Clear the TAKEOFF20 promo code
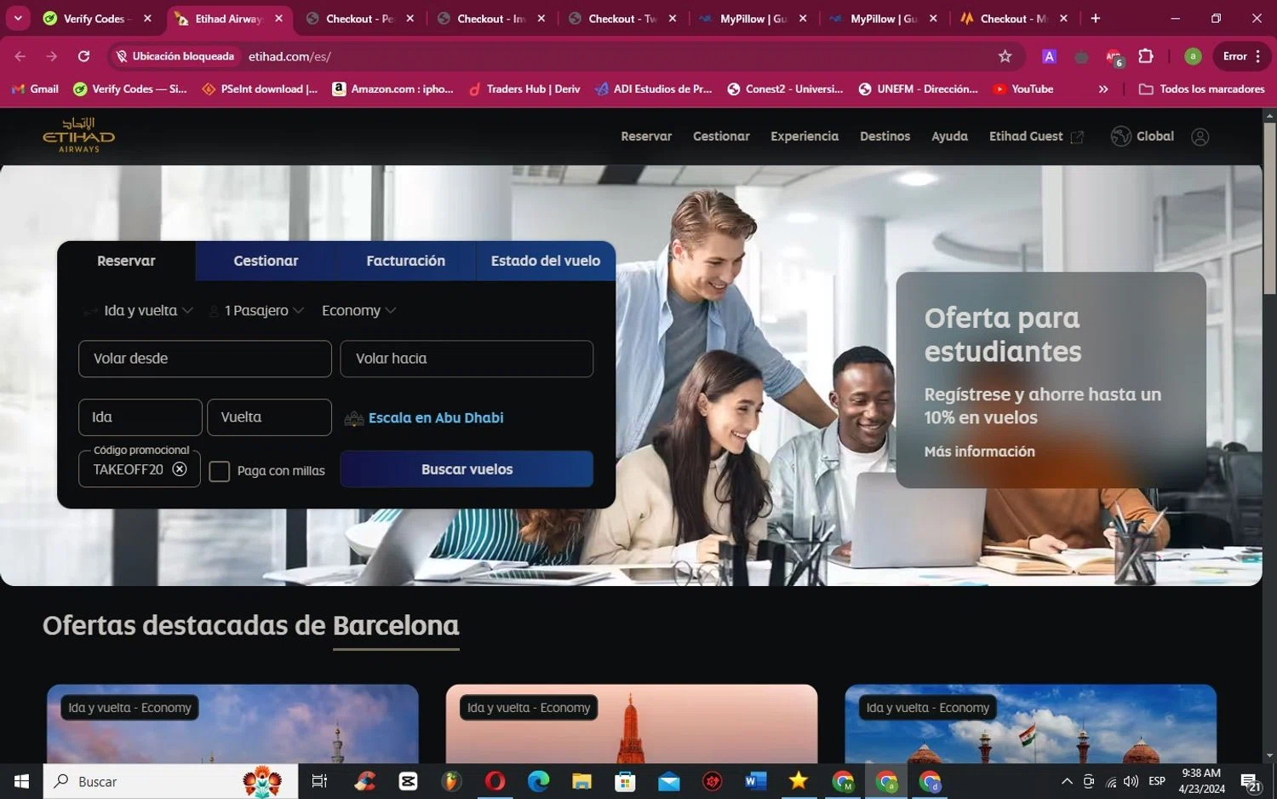1277x799 pixels. point(180,469)
